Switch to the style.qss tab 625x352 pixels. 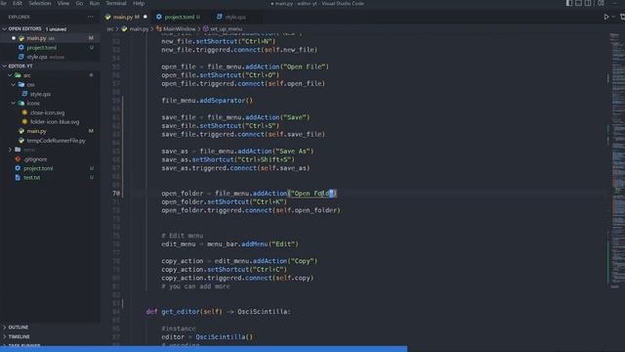[235, 17]
